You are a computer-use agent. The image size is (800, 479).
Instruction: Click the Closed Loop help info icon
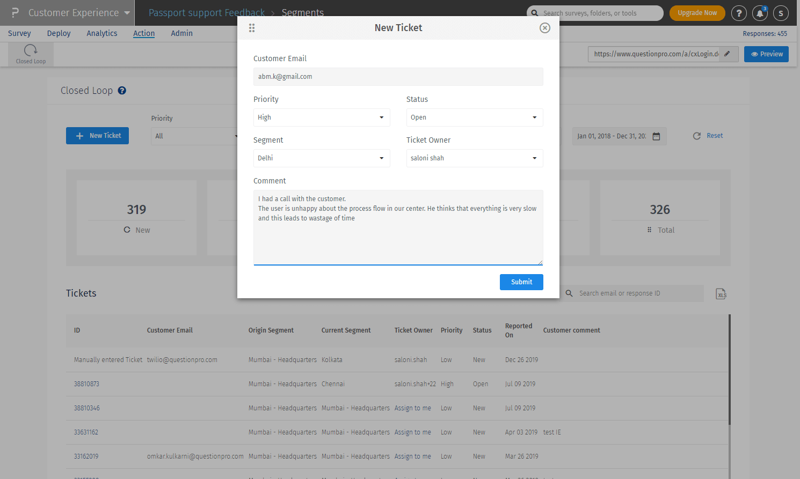click(x=122, y=91)
